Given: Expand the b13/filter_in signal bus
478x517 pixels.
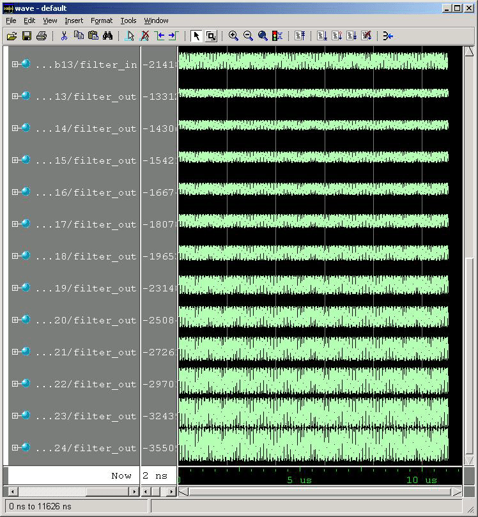Looking at the screenshot, I should pyautogui.click(x=15, y=64).
